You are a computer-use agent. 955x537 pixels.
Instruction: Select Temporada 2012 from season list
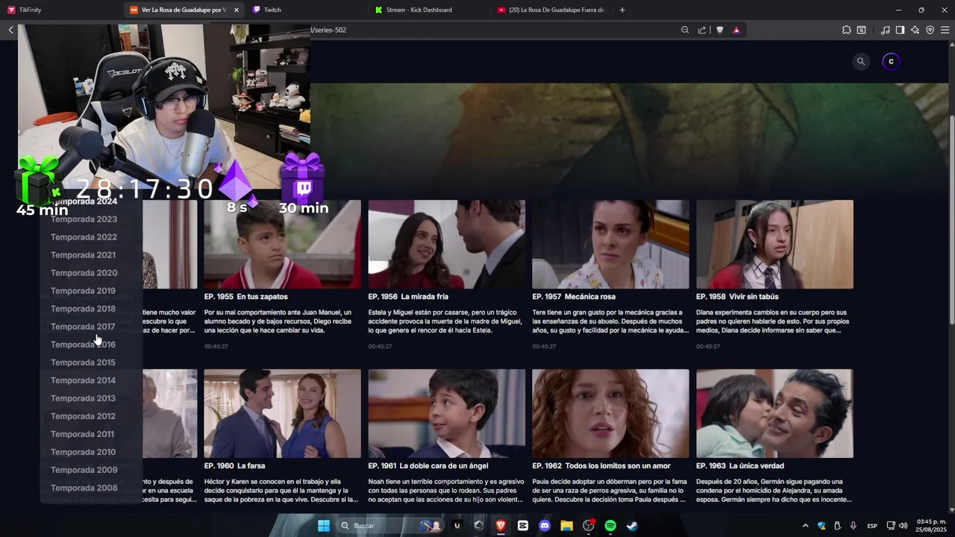84,416
